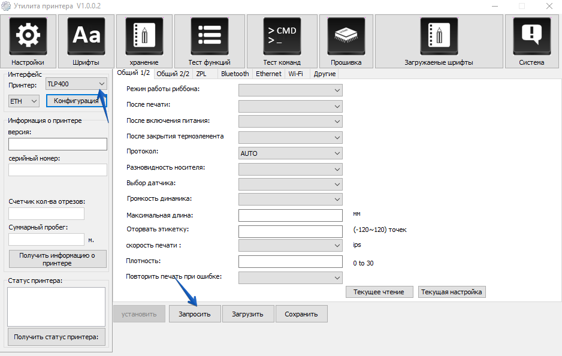
Task: Open the Режим работы риббона dropdown
Action: 290,90
